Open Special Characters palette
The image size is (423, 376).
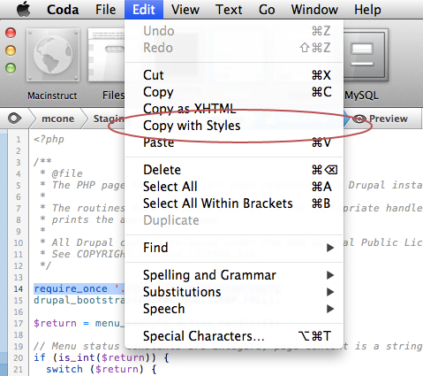click(234, 336)
